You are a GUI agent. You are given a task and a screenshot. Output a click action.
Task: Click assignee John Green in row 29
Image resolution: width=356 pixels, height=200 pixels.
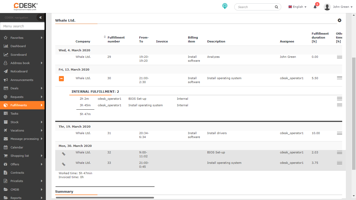pyautogui.click(x=288, y=57)
